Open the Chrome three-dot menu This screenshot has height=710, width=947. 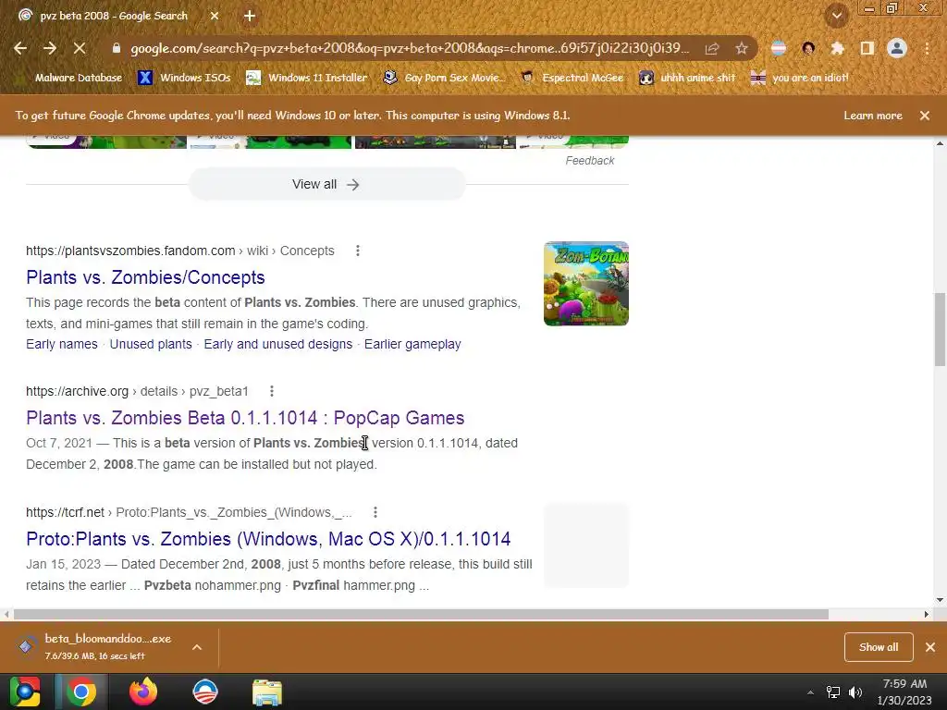click(927, 48)
